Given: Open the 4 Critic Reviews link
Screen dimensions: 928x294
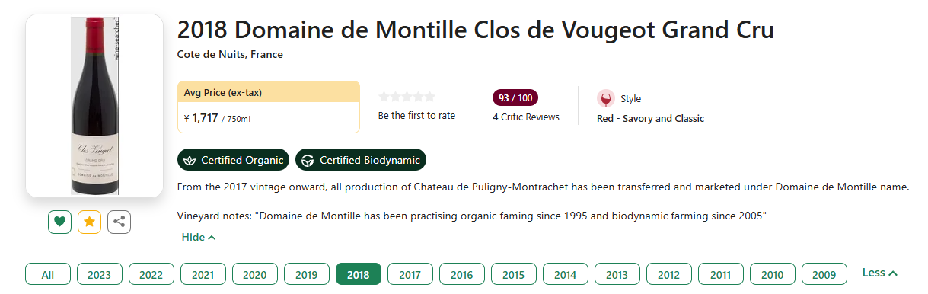Looking at the screenshot, I should tap(526, 117).
